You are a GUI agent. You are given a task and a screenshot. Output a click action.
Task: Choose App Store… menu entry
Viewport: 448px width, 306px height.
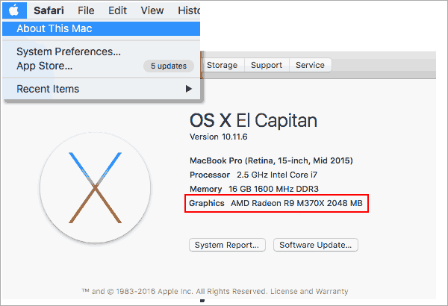click(x=45, y=66)
